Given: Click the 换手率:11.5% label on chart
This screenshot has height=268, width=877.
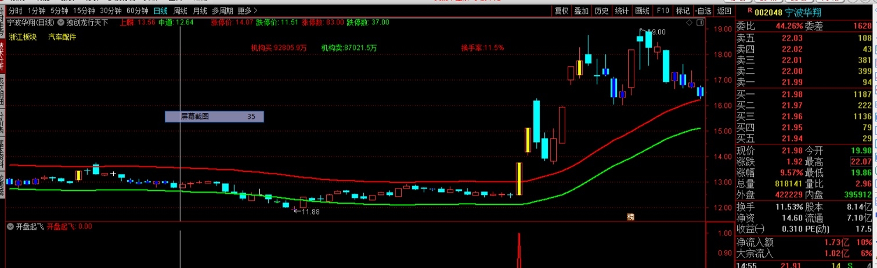Looking at the screenshot, I should (x=482, y=48).
